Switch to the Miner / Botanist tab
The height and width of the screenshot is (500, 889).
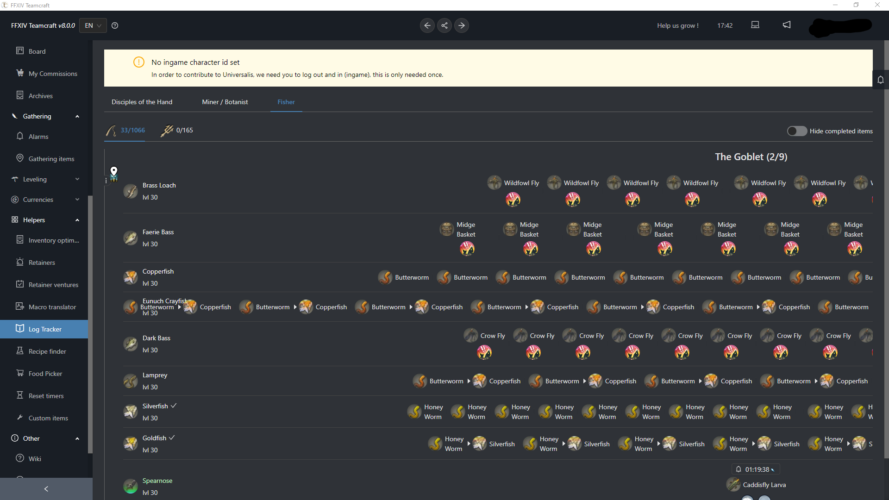(225, 102)
